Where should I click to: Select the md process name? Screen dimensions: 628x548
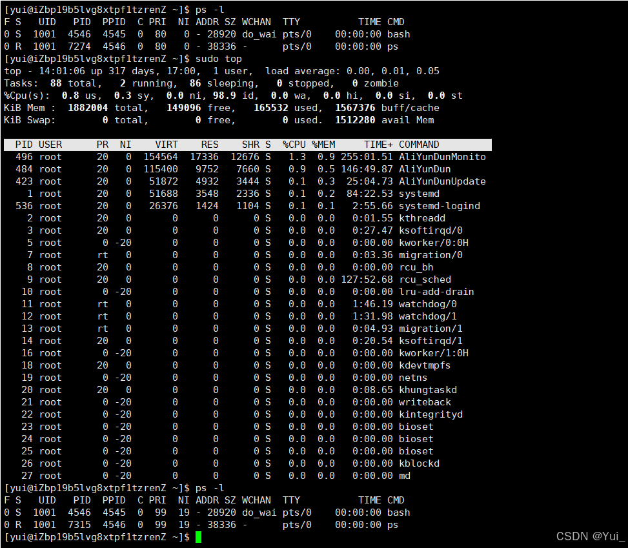pyautogui.click(x=405, y=476)
